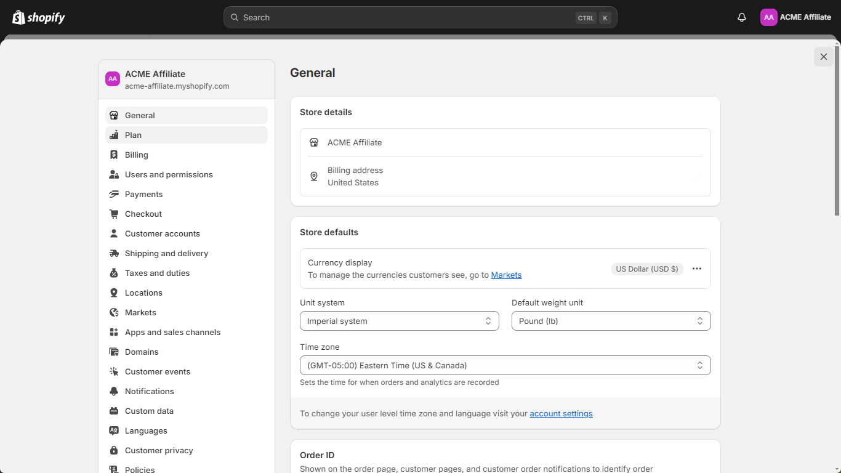
Task: Click the Customer privacy lock icon
Action: click(x=114, y=450)
